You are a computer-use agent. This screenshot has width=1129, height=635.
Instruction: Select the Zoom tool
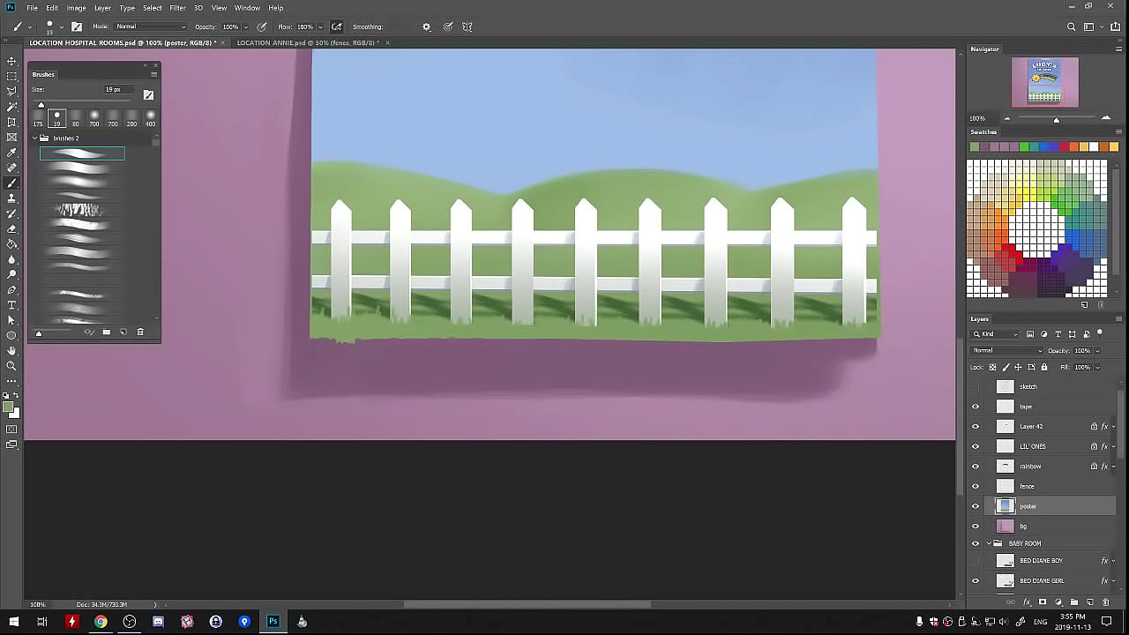coord(11,366)
